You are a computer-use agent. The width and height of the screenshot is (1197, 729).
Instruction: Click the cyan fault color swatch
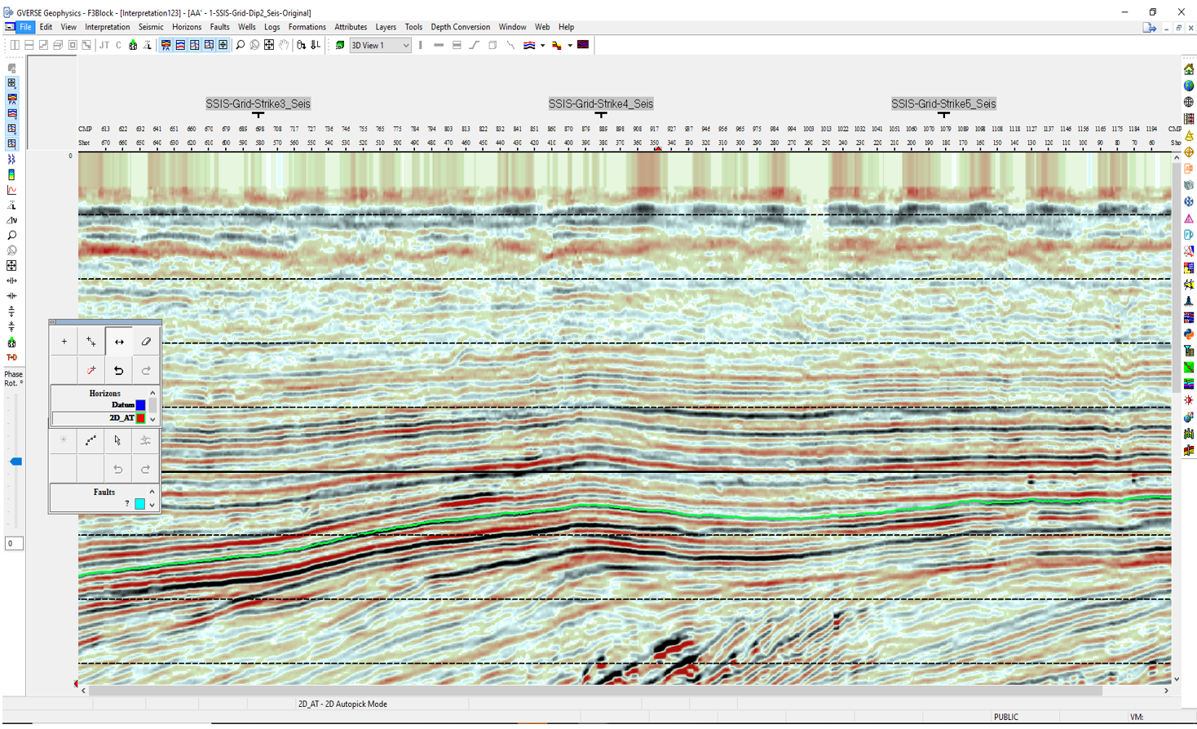[x=140, y=504]
